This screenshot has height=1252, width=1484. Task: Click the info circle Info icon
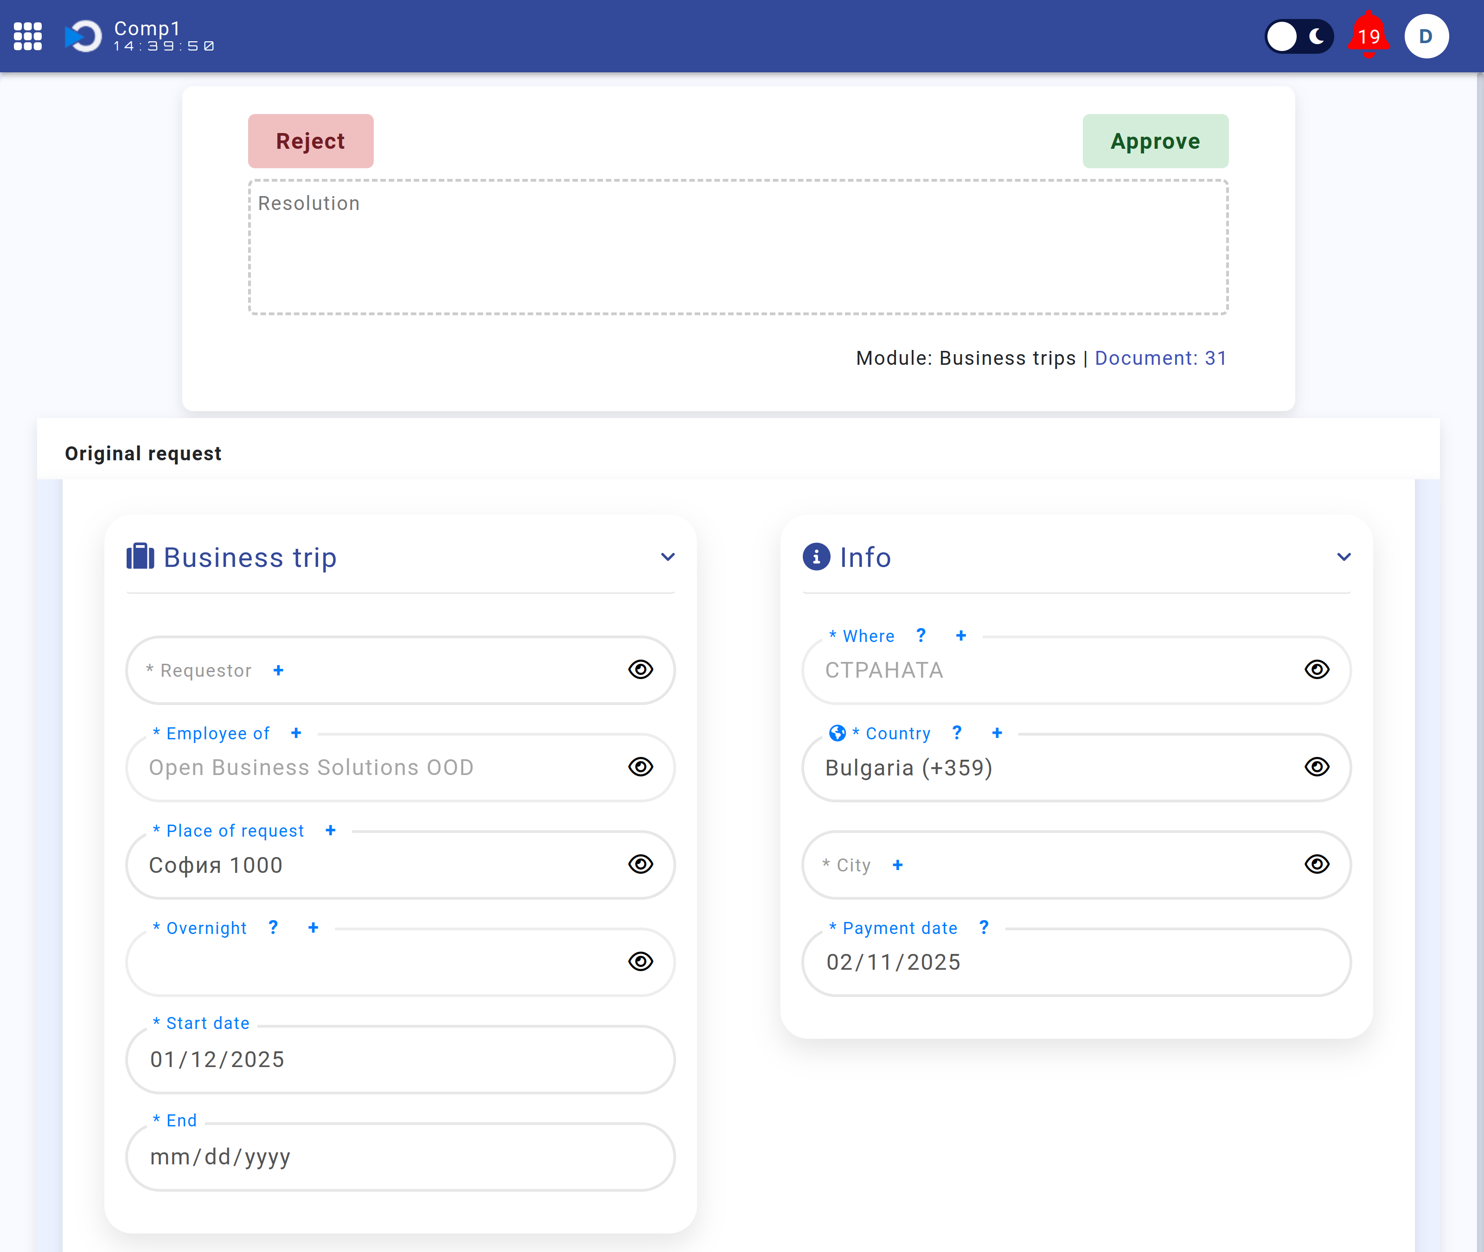click(817, 556)
